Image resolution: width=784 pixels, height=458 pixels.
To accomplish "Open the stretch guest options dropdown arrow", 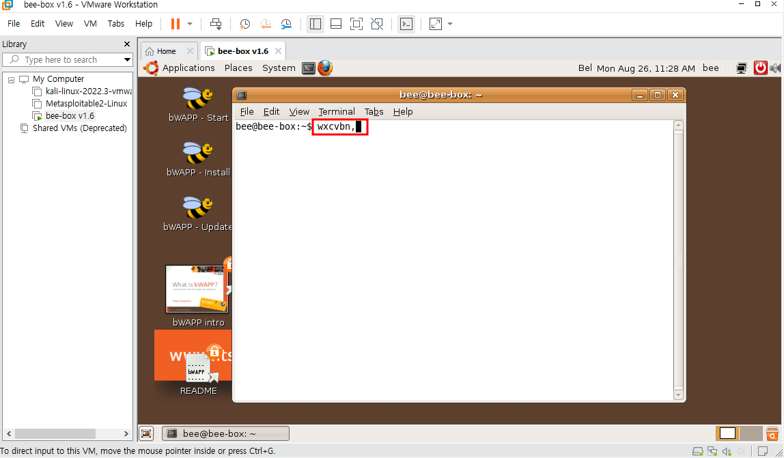I will point(450,24).
